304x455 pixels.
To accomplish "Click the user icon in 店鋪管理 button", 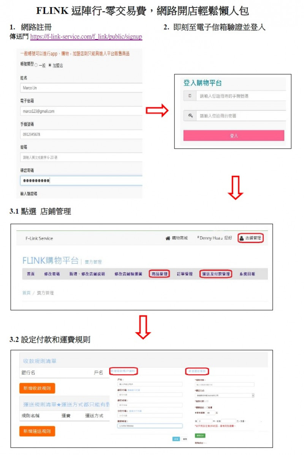I will [242, 238].
